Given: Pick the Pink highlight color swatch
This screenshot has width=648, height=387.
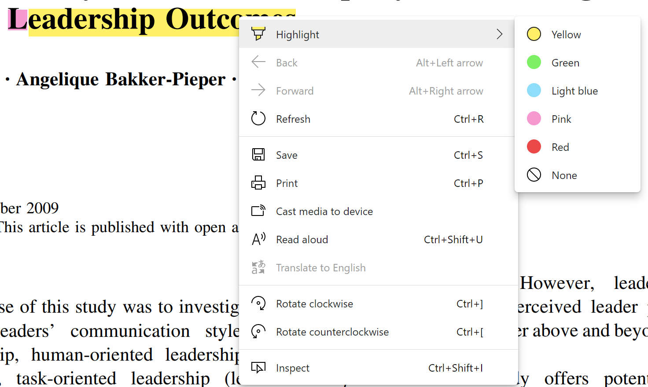Looking at the screenshot, I should coord(534,118).
